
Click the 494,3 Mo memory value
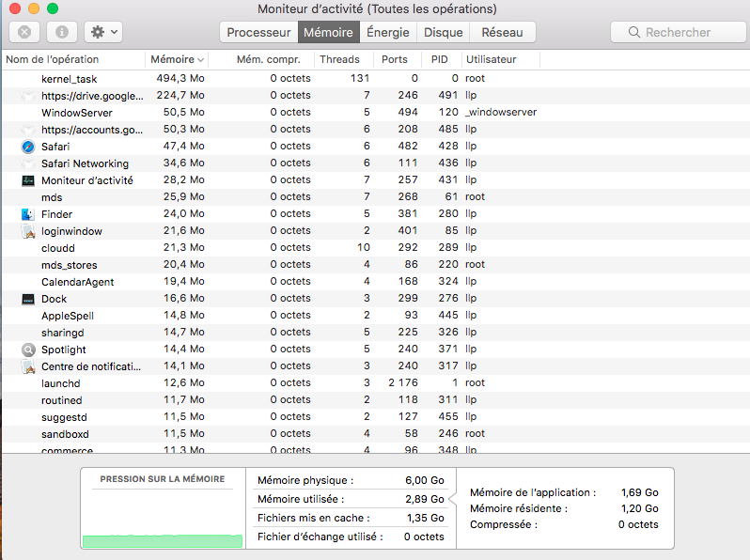click(x=180, y=78)
